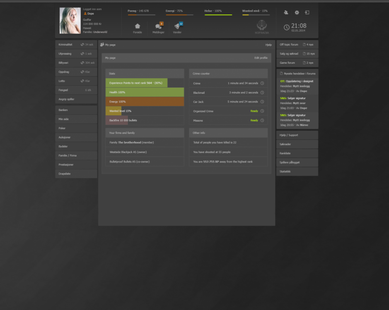Click the settings gear icon
Viewport: 389px width, 310px height.
click(x=297, y=13)
